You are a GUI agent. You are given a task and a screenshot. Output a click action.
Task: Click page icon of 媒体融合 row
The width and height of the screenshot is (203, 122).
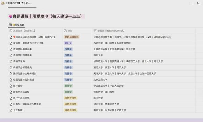click(x=11, y=86)
